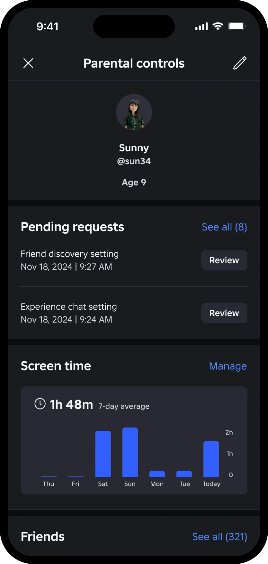Viewport: 268px width, 564px height.
Task: Open the Manage screen time link
Action: point(228,366)
